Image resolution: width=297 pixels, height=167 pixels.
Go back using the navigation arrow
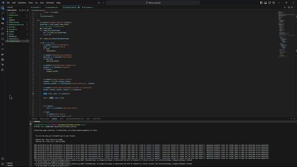point(99,3)
